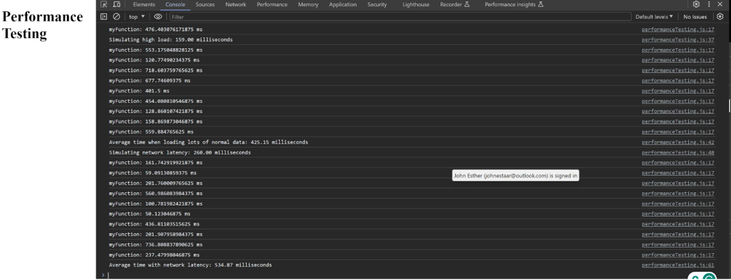
Task: Open performanceTesting.js:61 source link
Action: (678, 265)
